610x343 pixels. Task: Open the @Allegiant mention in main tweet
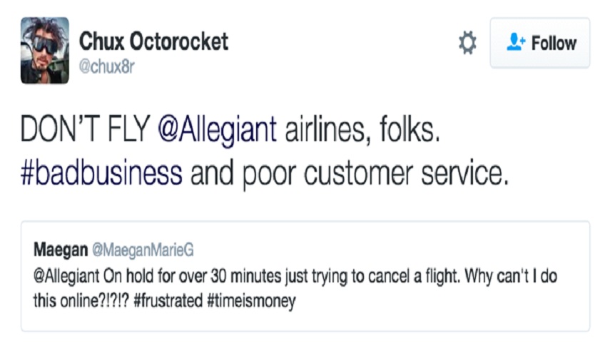tap(215, 131)
